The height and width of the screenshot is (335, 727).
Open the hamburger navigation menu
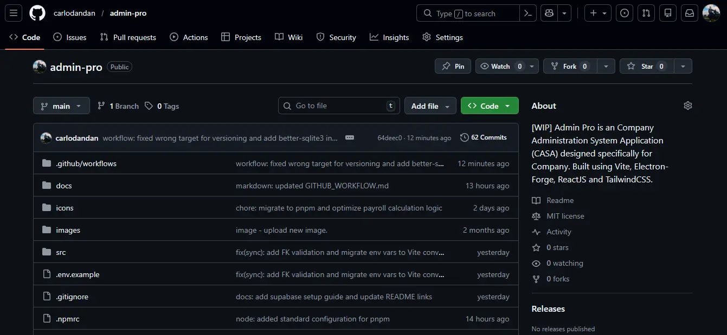pyautogui.click(x=14, y=13)
